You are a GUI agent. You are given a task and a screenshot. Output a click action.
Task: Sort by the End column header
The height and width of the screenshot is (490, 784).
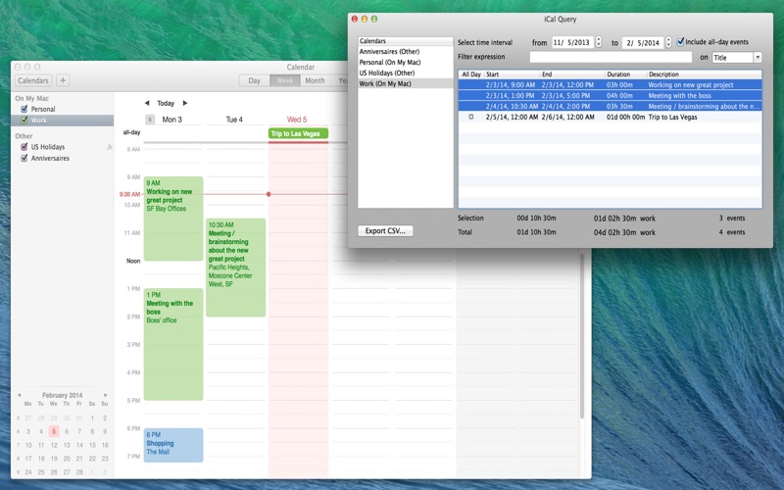pyautogui.click(x=572, y=74)
